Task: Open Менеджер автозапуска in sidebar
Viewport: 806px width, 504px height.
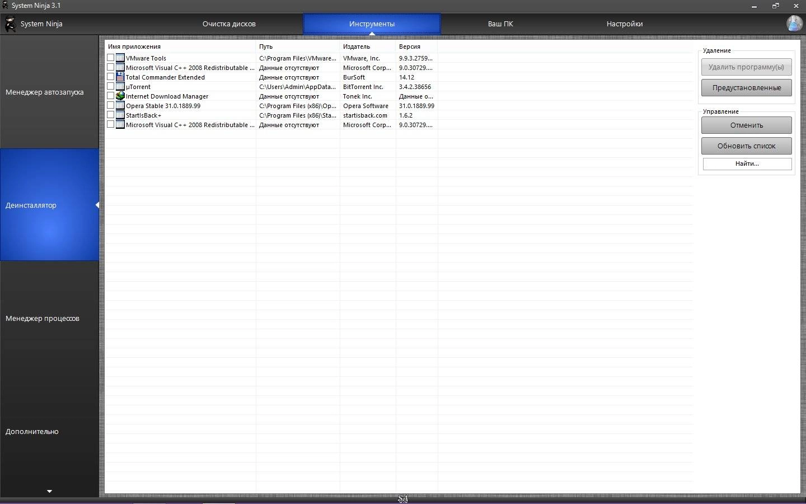Action: (49, 92)
